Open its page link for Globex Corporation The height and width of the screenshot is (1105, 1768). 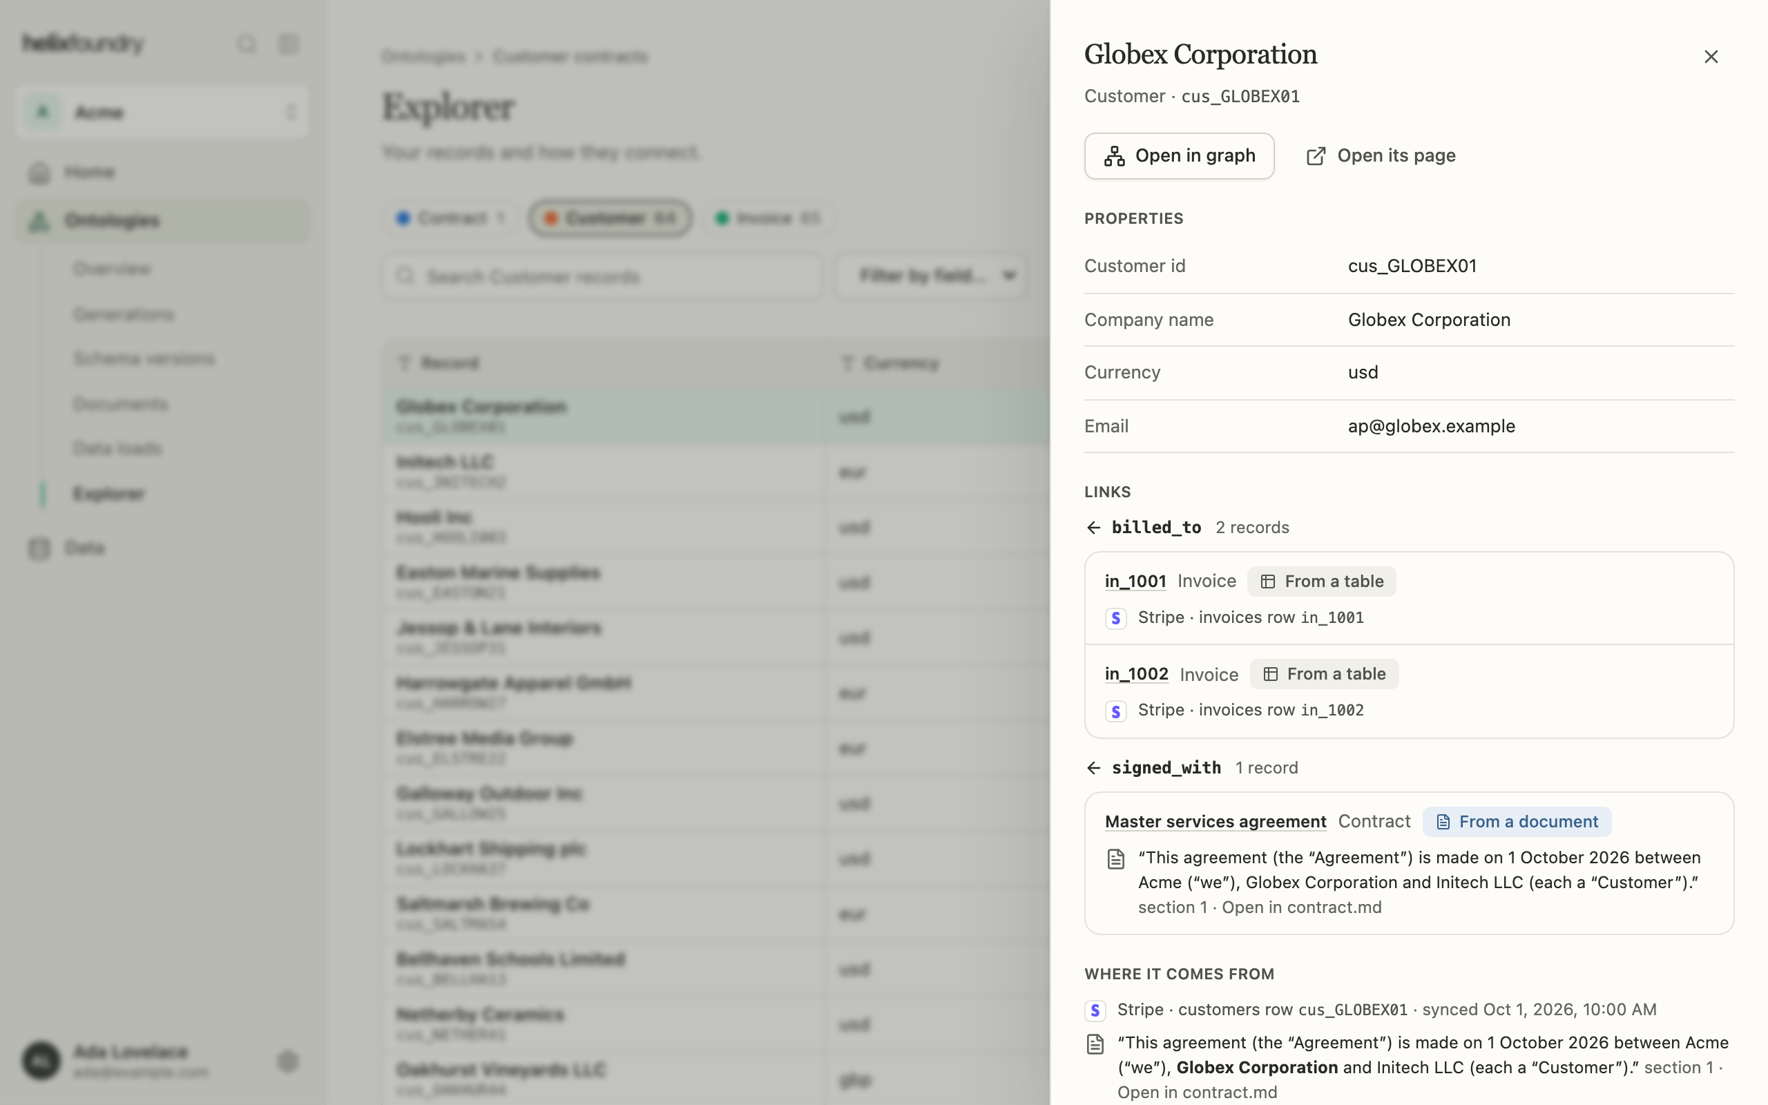1380,155
